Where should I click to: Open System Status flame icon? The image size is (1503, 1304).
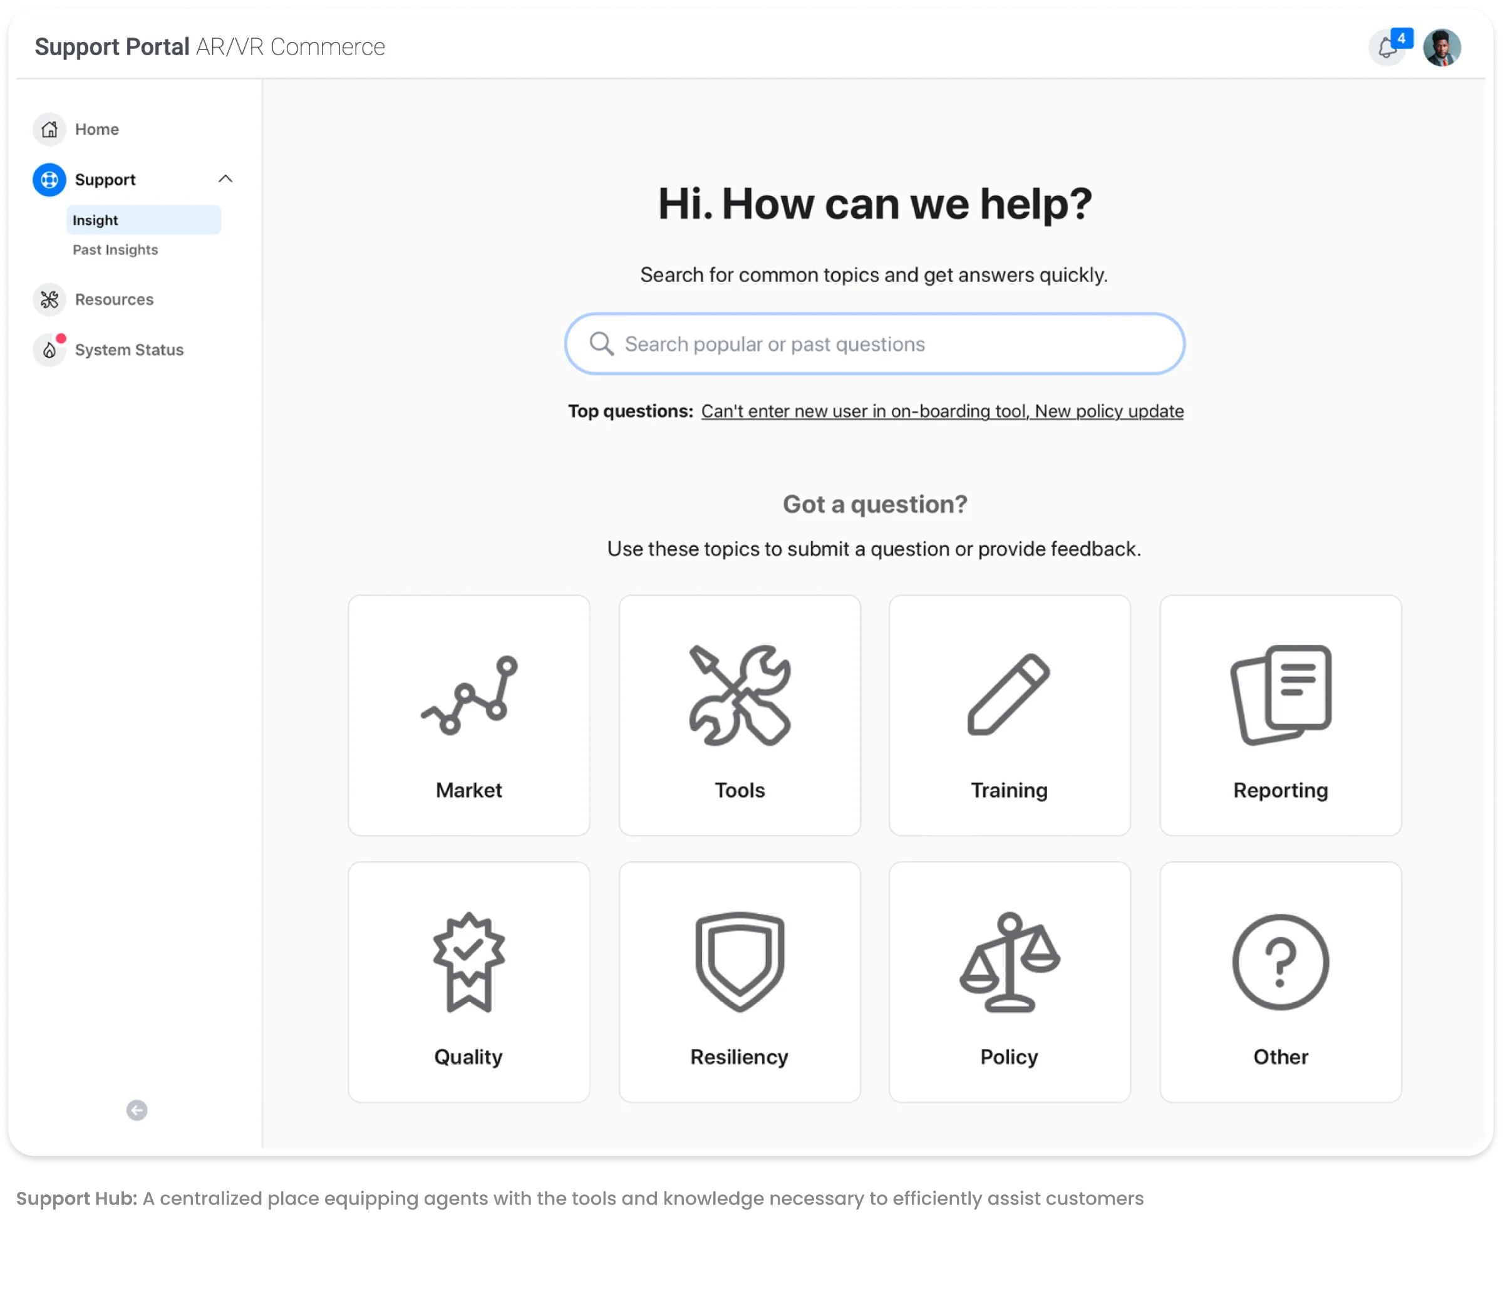click(49, 350)
